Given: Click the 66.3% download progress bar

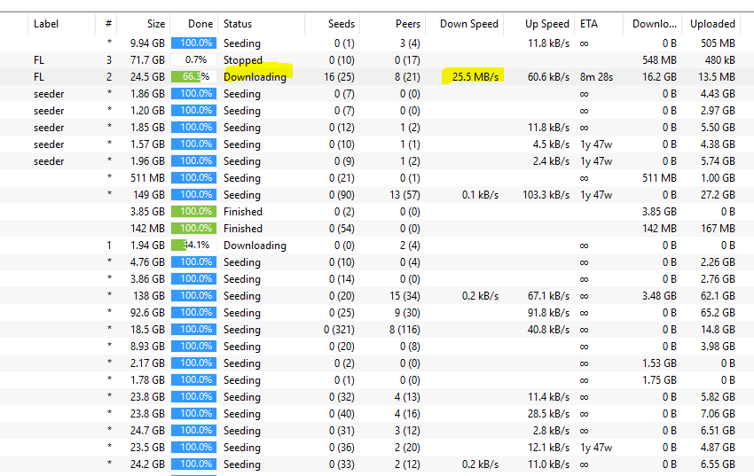Looking at the screenshot, I should (x=194, y=77).
